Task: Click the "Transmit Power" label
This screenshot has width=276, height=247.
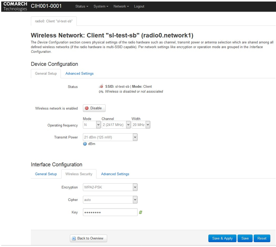Action: coord(66,137)
